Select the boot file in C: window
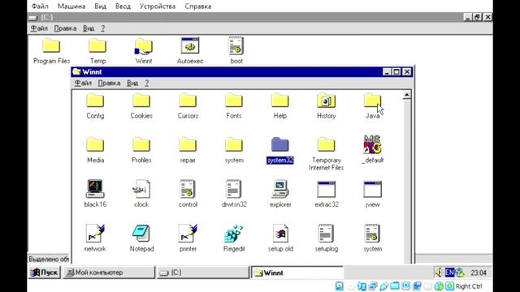The image size is (520, 292). click(236, 45)
